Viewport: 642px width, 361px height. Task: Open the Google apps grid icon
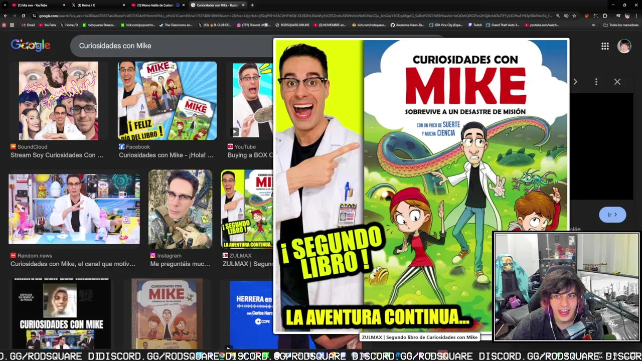(605, 46)
